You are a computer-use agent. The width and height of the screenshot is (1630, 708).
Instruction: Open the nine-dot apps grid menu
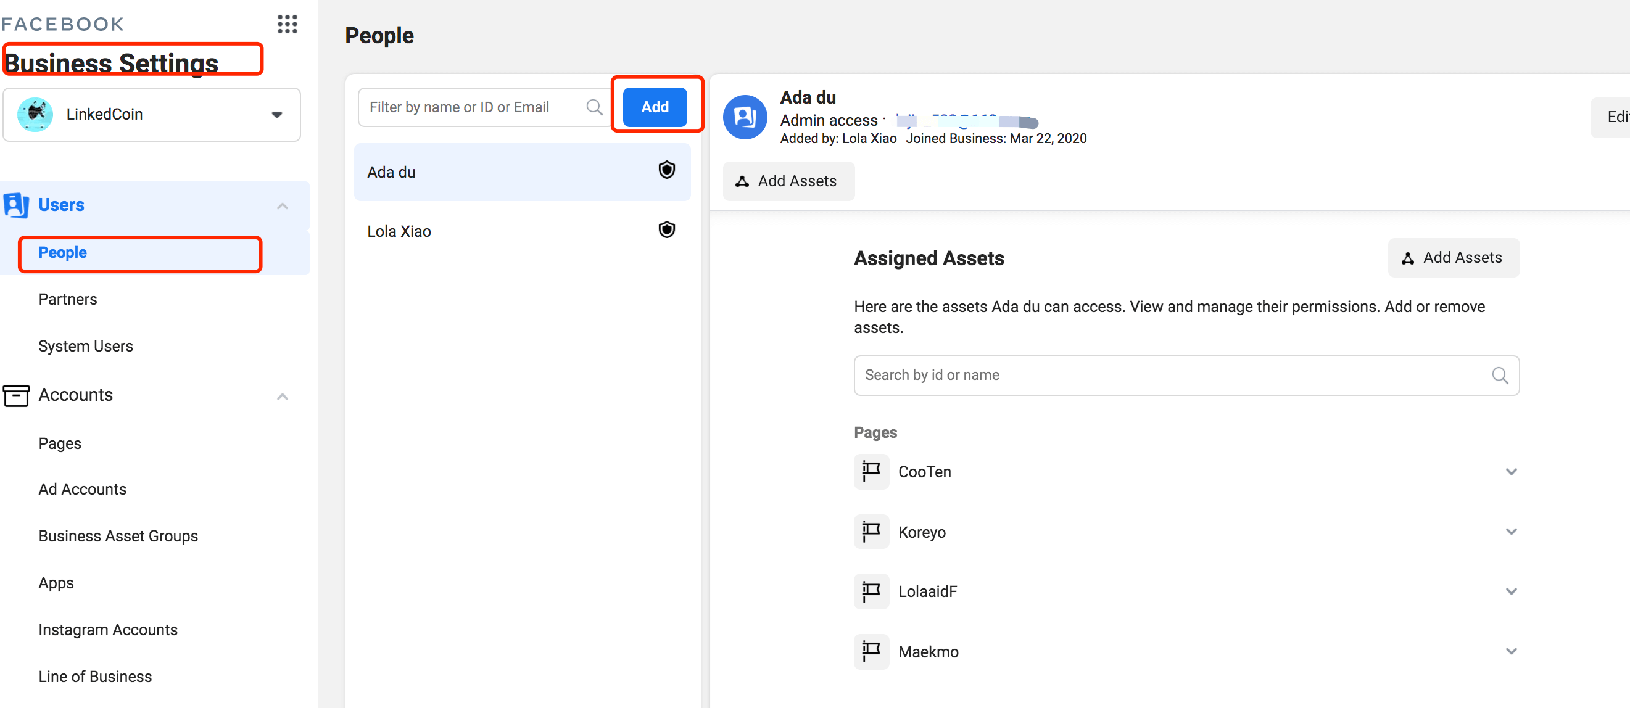[288, 24]
